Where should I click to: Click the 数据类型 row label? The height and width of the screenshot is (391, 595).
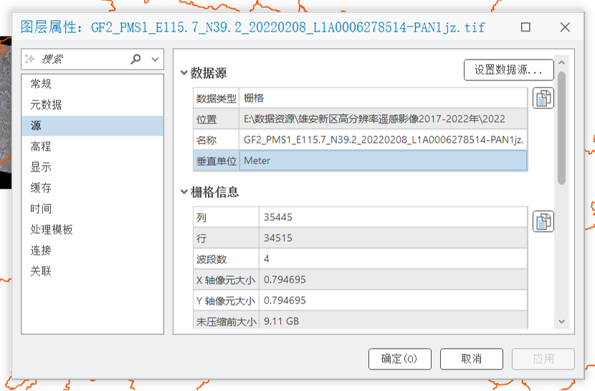click(216, 98)
